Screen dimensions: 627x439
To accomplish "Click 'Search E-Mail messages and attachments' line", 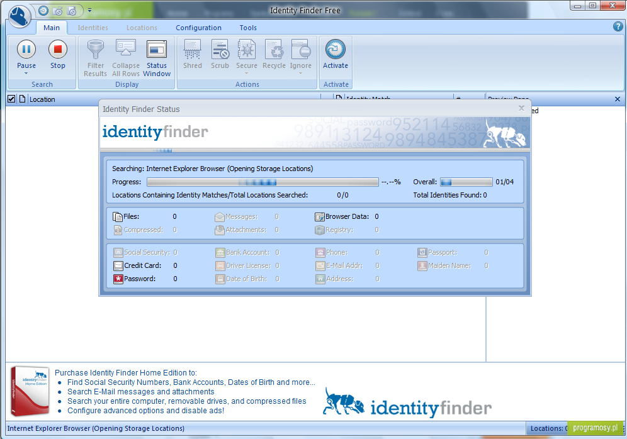I will (x=141, y=392).
